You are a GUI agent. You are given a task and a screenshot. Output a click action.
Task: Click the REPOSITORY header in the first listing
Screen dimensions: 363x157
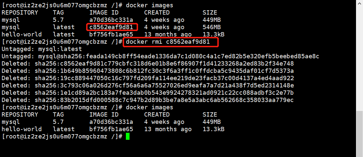[x=20, y=13]
